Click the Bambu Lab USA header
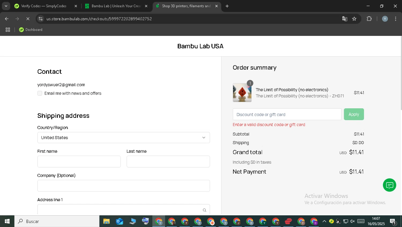This screenshot has width=402, height=227. [x=200, y=46]
